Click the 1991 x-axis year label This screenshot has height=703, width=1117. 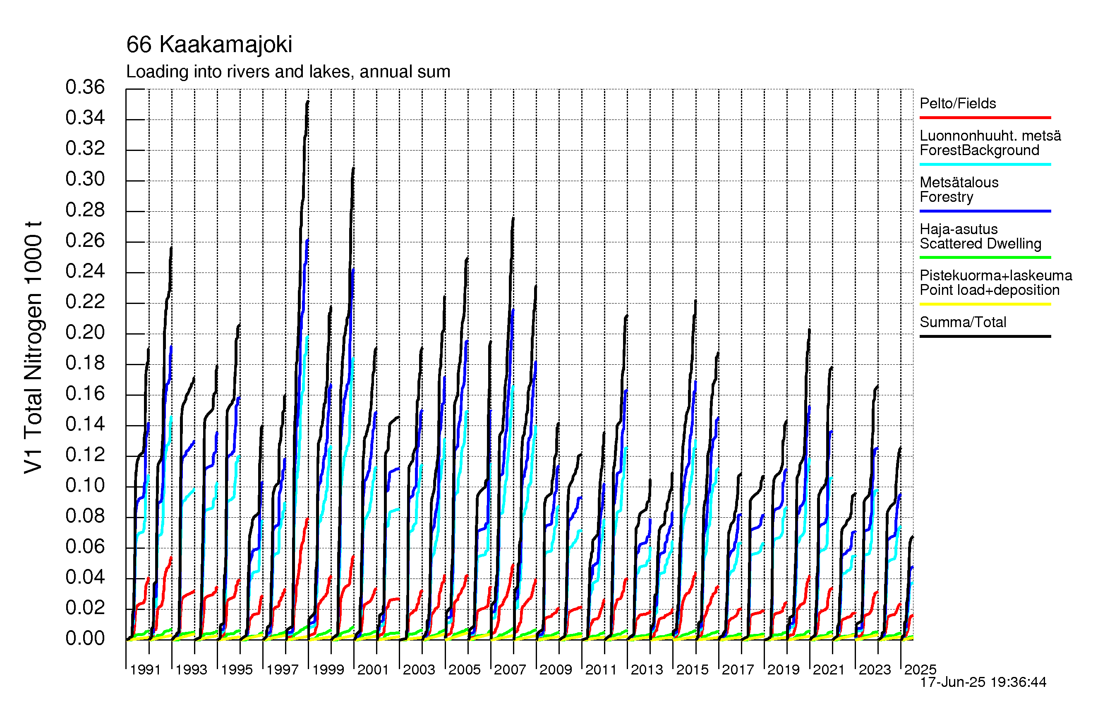pos(145,670)
